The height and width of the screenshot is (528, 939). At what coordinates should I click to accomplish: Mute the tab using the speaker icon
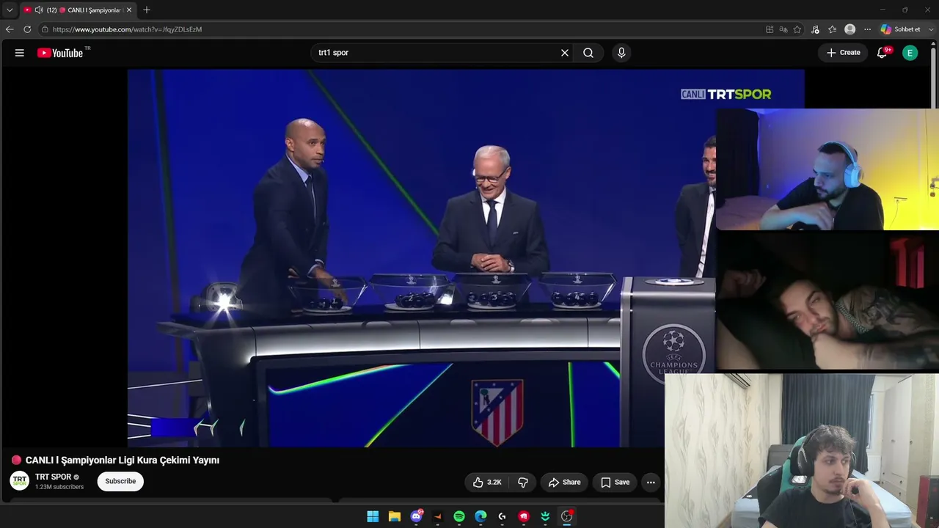coord(39,10)
